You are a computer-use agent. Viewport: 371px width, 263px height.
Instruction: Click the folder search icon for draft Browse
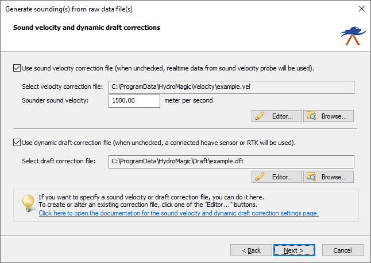coord(311,176)
